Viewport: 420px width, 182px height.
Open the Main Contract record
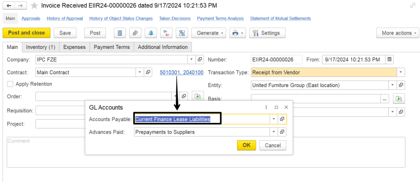click(148, 73)
